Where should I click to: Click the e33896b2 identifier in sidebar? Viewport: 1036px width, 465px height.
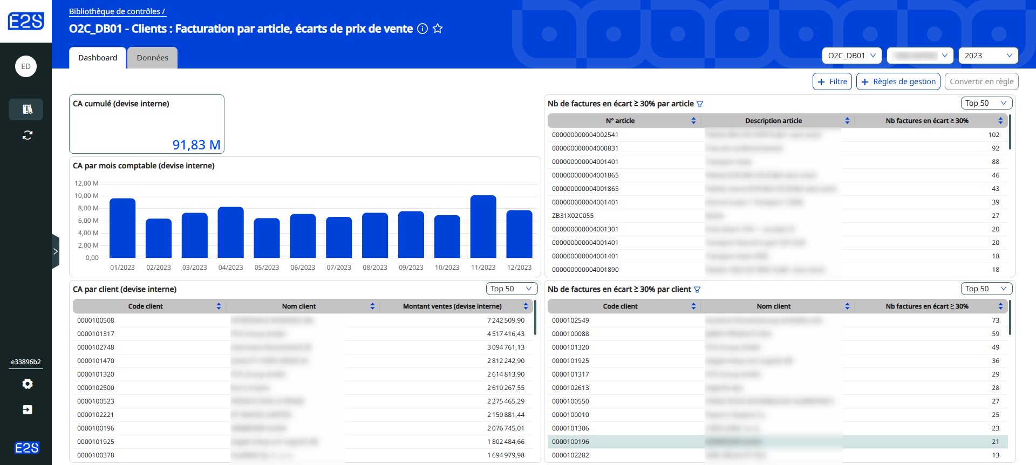[26, 362]
